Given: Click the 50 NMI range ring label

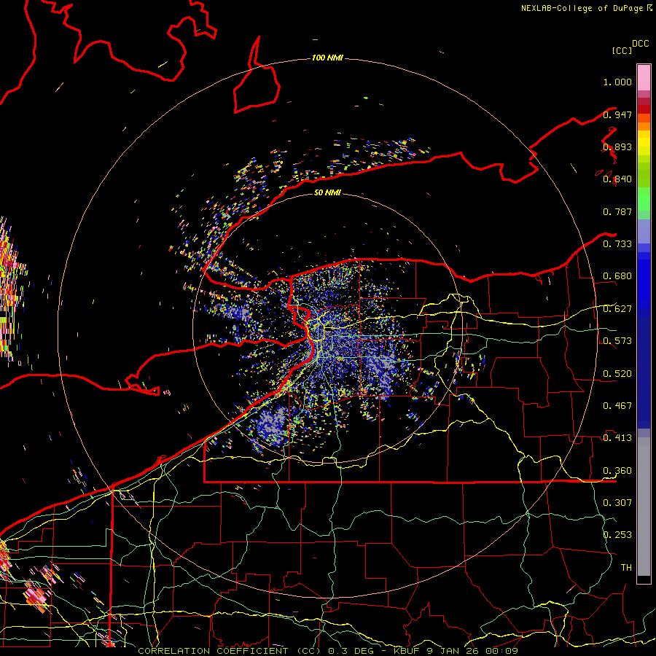Looking at the screenshot, I should click(x=327, y=192).
